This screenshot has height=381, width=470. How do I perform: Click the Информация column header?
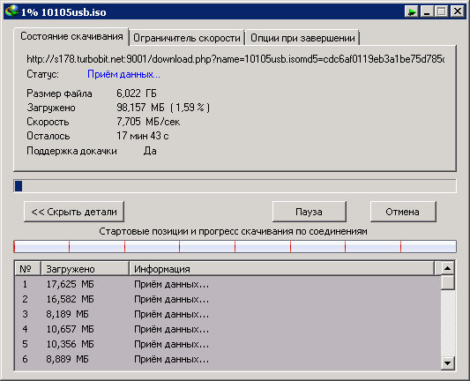point(282,268)
